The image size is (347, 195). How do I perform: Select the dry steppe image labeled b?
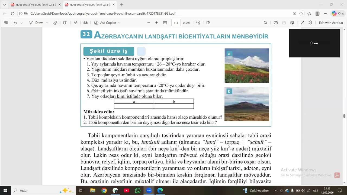[x=247, y=104]
